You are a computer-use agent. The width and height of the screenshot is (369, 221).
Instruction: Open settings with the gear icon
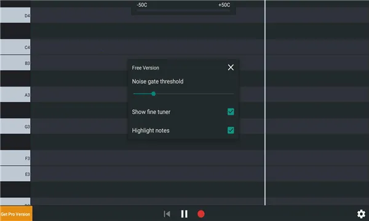(x=361, y=214)
